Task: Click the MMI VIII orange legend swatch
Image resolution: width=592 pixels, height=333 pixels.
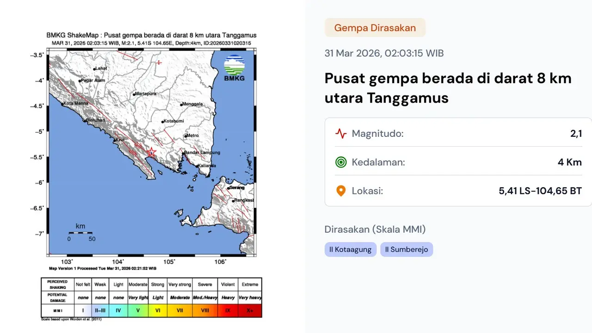Action: (205, 310)
